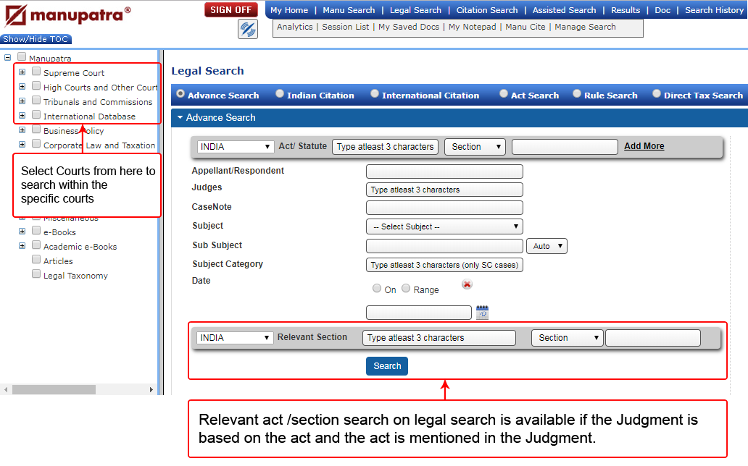
Task: Expand the Supreme Court tree node
Action: tap(22, 72)
